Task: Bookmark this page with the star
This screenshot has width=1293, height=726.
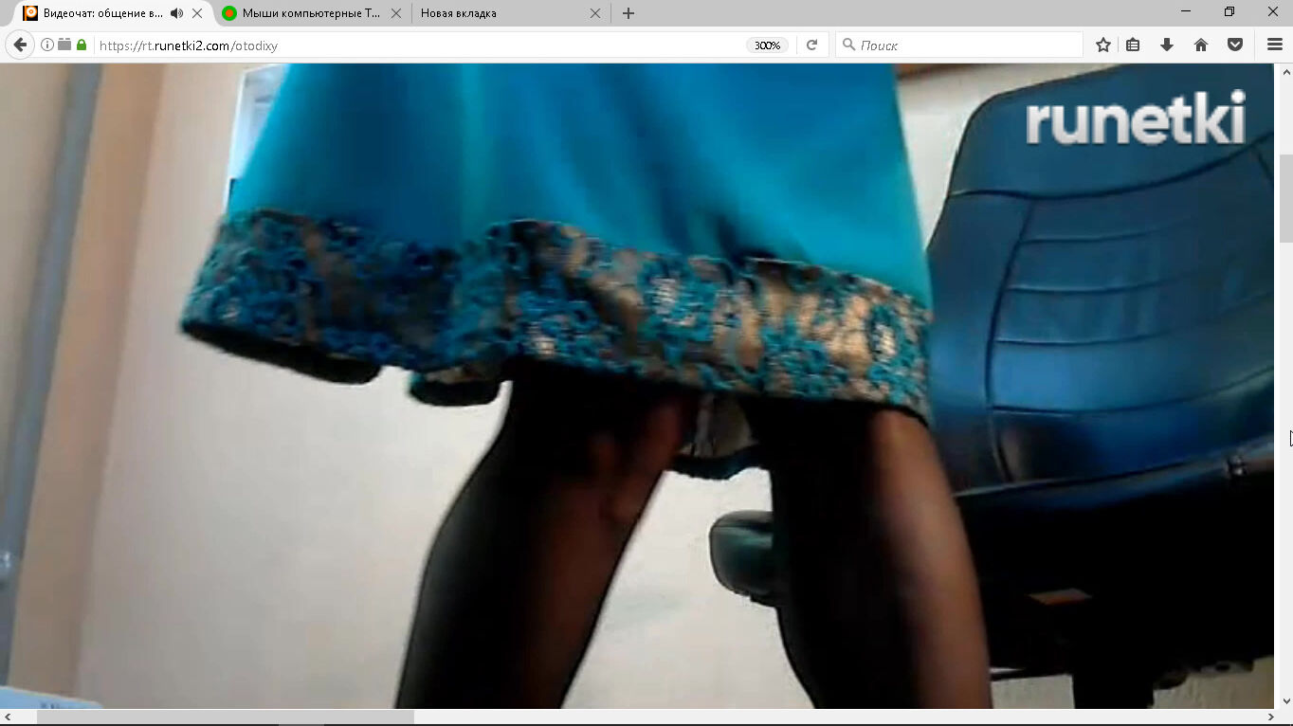Action: click(1102, 45)
